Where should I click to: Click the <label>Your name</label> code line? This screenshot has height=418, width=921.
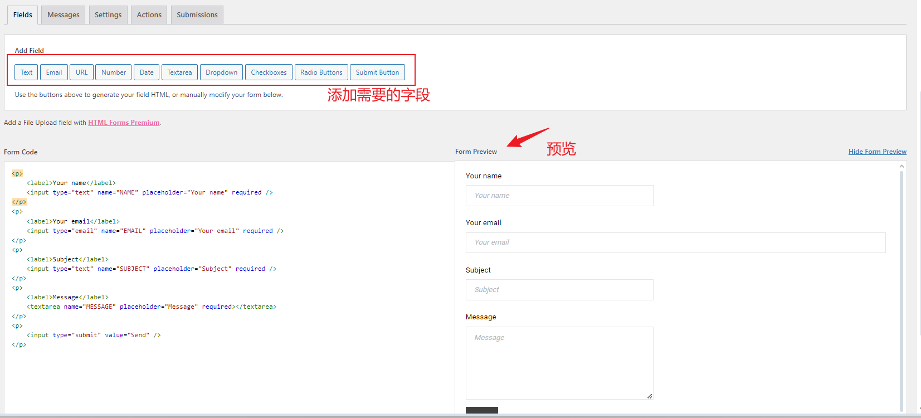click(x=71, y=183)
